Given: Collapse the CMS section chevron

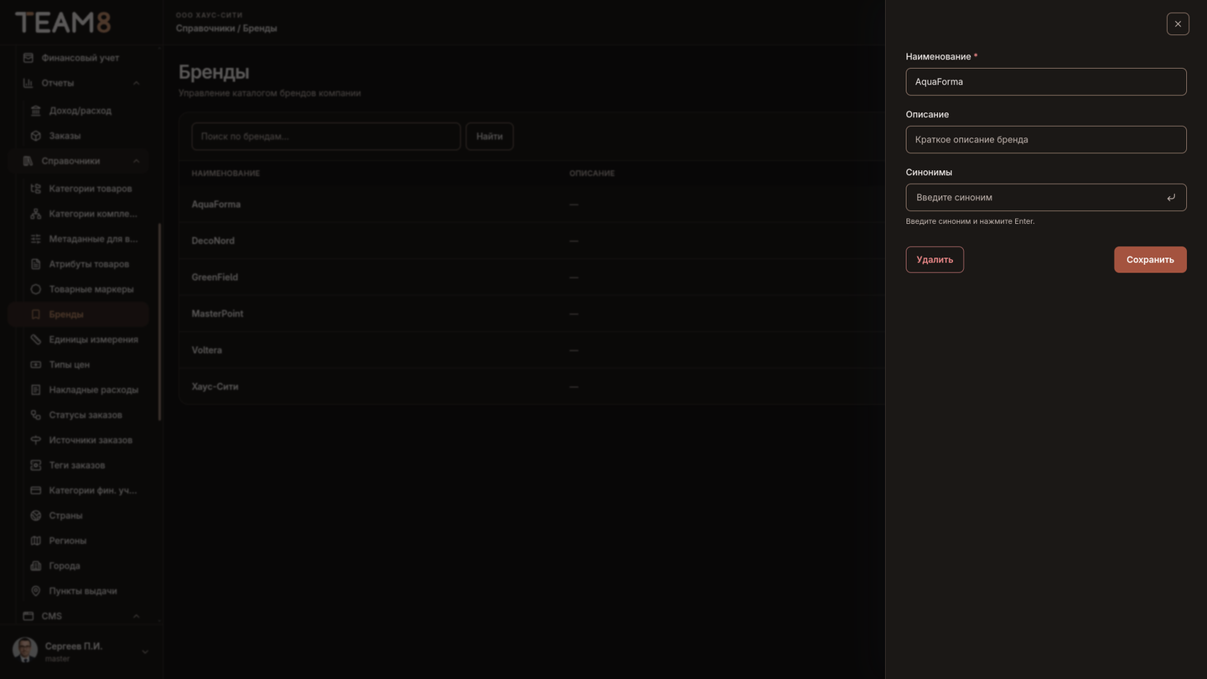Looking at the screenshot, I should click(x=136, y=616).
